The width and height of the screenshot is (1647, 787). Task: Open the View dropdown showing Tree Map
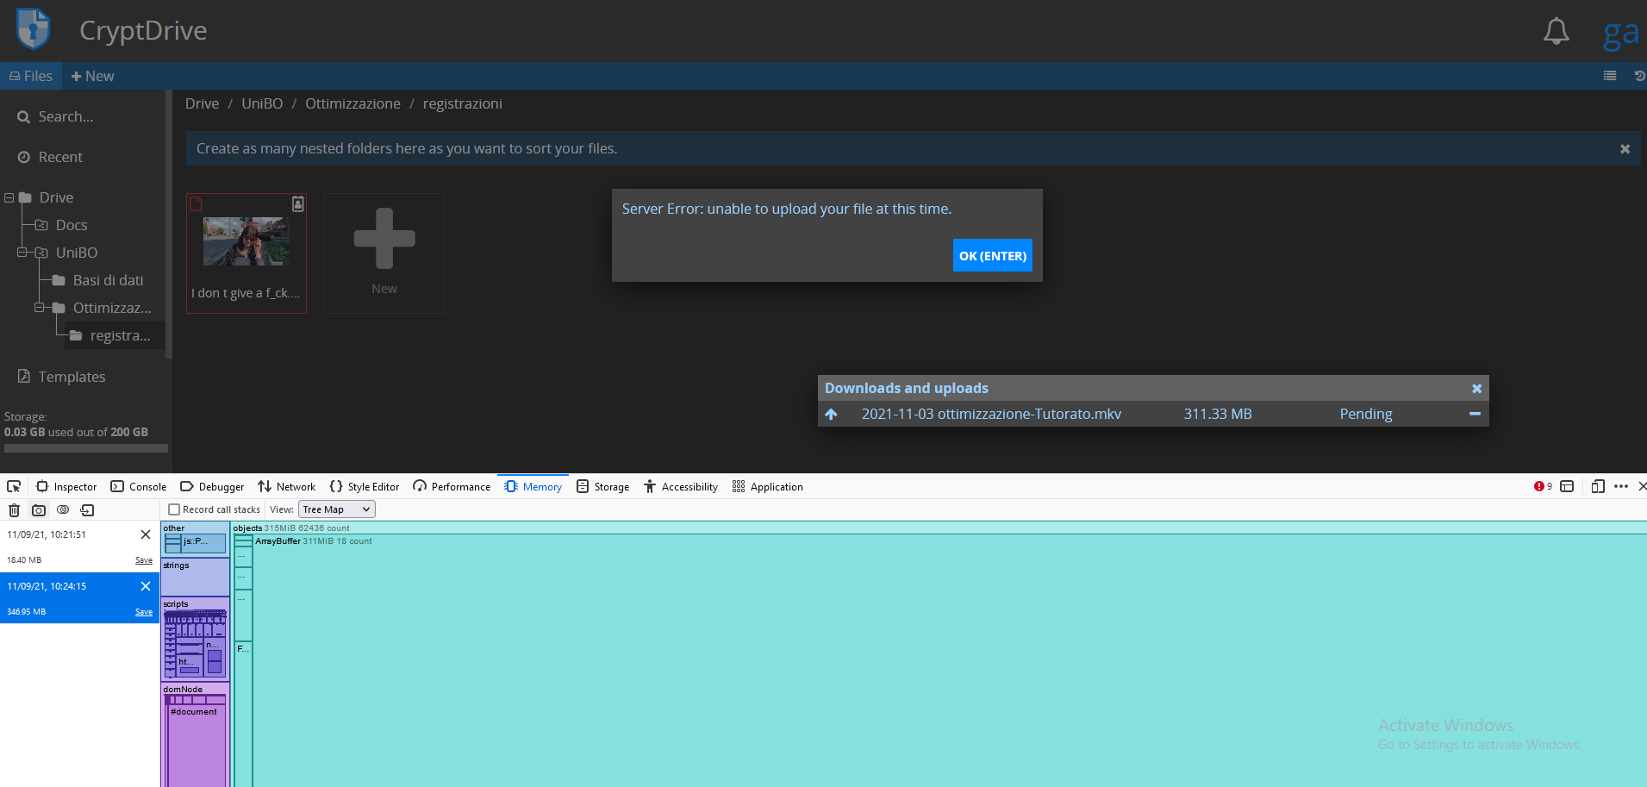click(335, 509)
